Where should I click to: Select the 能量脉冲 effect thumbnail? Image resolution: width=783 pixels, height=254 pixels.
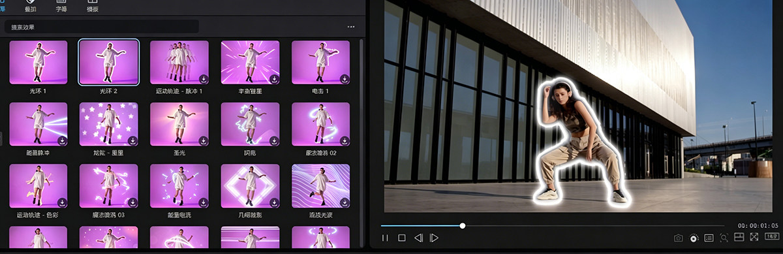[x=38, y=124]
